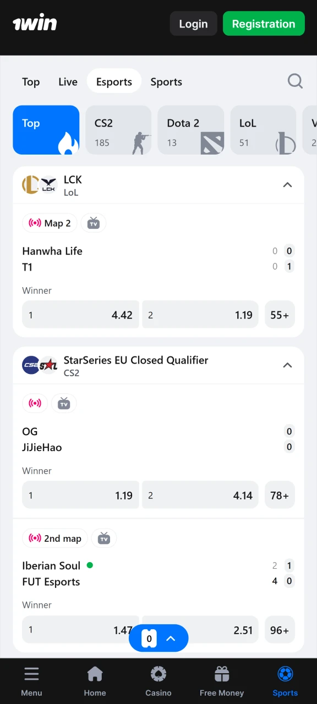The width and height of the screenshot is (317, 704).
Task: Tap the live broadcast icon for OG match
Action: (x=35, y=403)
